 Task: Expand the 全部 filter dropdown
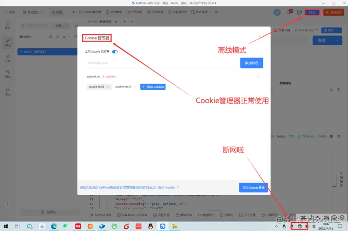coord(62,26)
